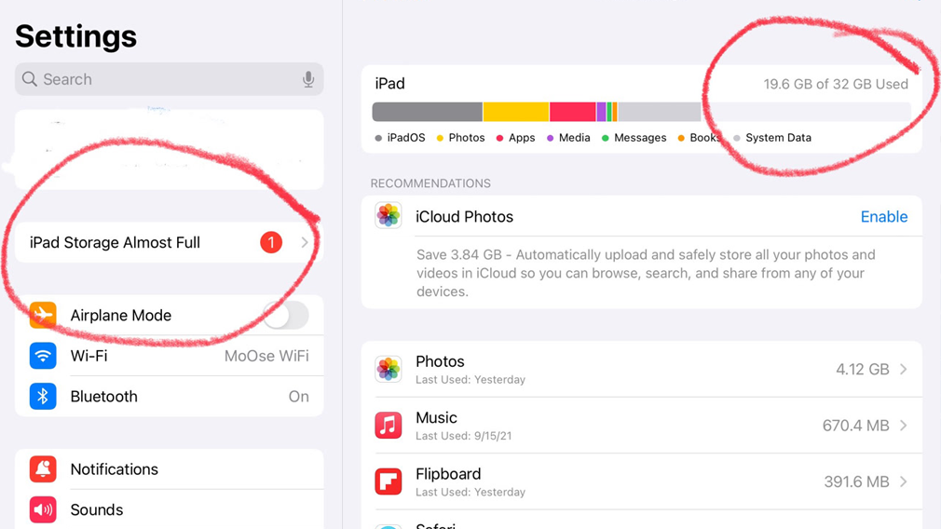Select the Bluetooth settings row

point(170,397)
